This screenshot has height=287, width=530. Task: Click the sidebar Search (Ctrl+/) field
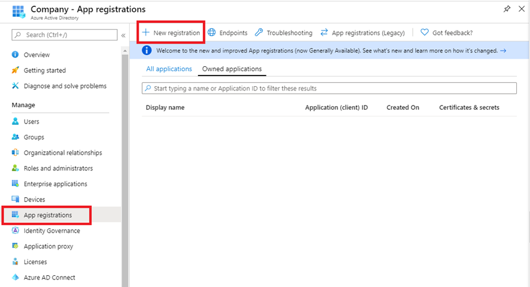64,35
